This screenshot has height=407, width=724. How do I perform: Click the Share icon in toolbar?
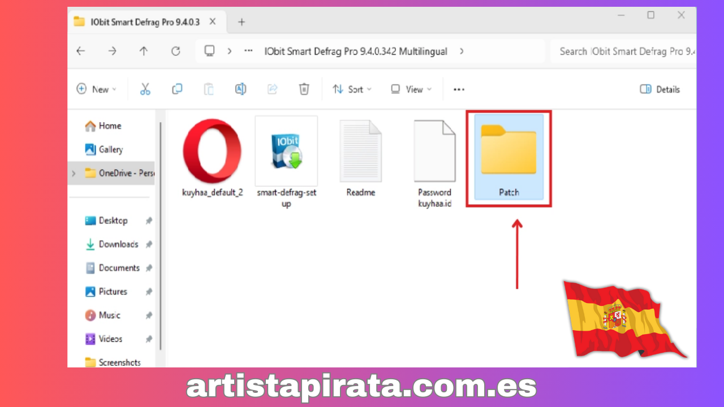pos(272,89)
